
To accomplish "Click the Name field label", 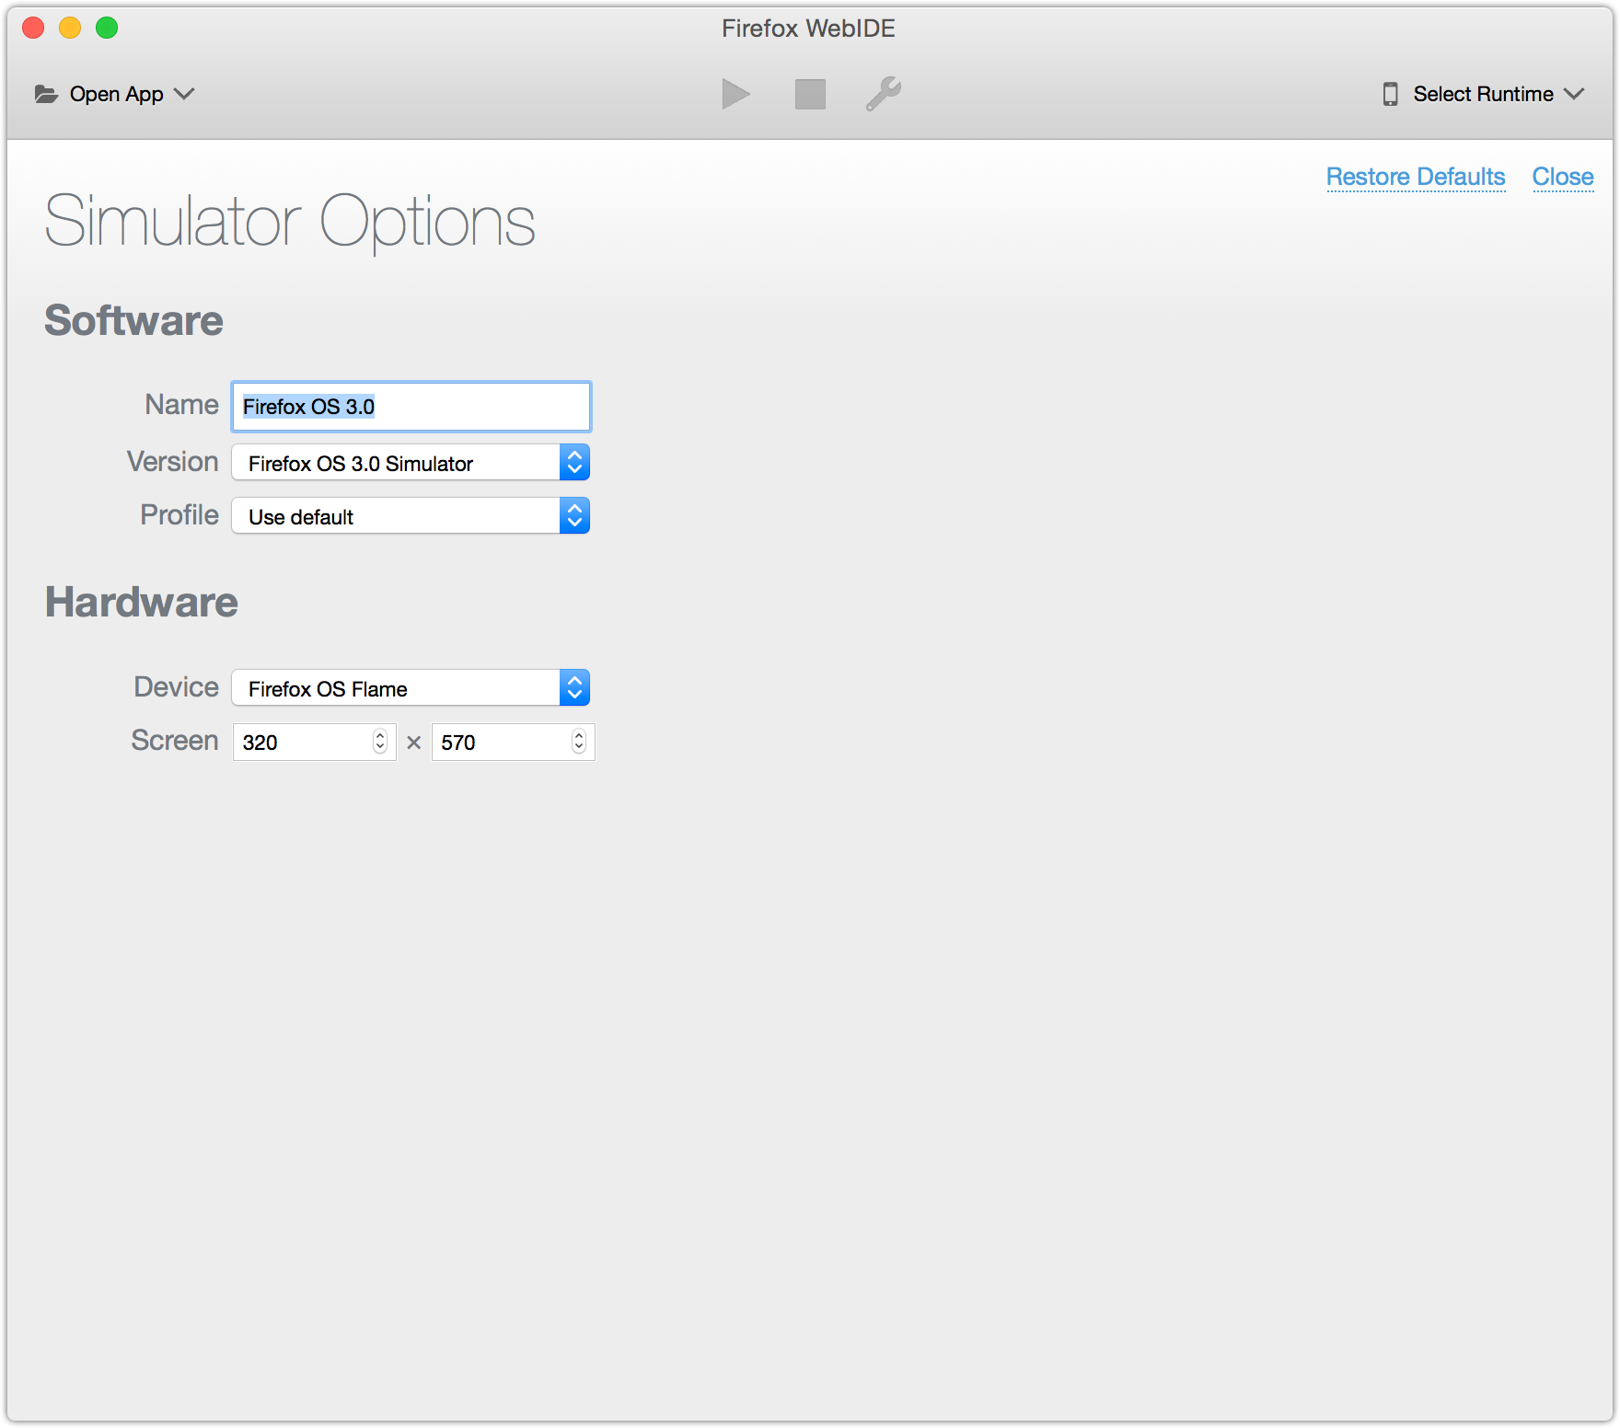I will click(181, 405).
